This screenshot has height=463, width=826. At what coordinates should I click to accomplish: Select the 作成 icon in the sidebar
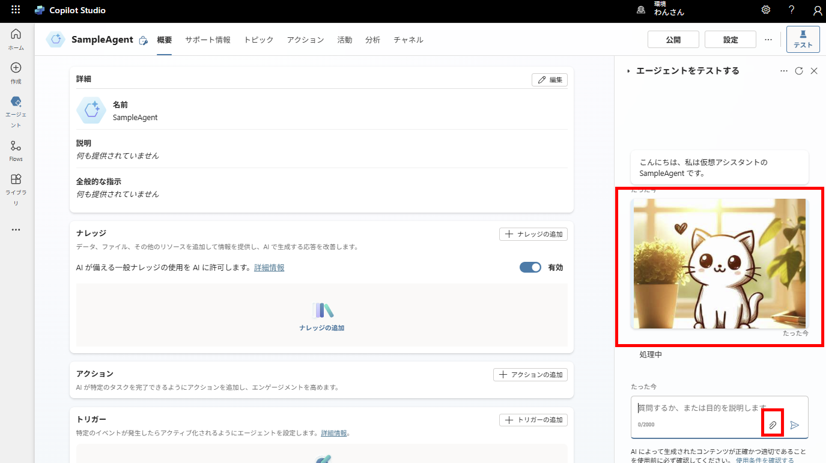click(x=16, y=70)
